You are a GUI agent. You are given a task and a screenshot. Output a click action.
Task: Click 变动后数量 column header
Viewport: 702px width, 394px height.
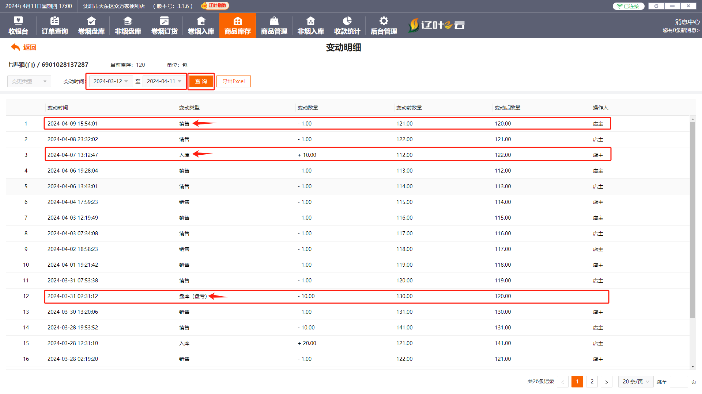(x=507, y=108)
